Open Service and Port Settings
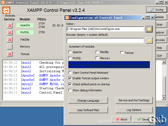Image resolution: width=168 pixels, height=126 pixels. [x=134, y=100]
